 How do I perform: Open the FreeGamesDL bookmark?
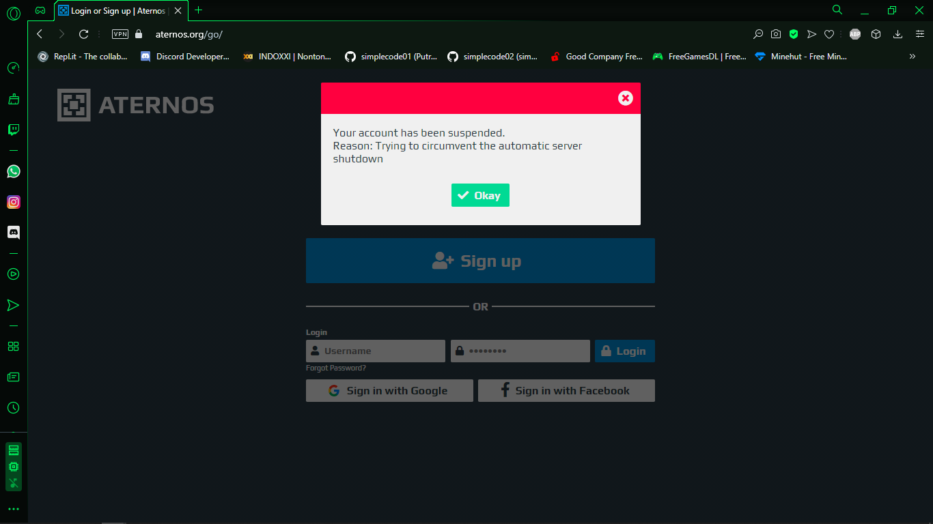699,57
